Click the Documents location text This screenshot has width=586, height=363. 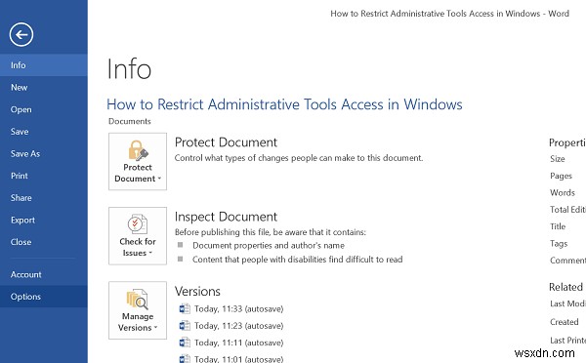tap(130, 121)
